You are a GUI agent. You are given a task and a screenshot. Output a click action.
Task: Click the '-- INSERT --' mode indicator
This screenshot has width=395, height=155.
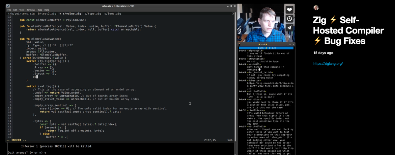tap(16, 140)
